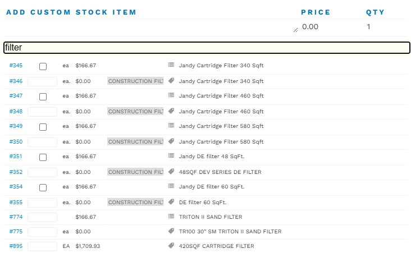Check the checkbox for item #345
This screenshot has height=253, width=411.
click(43, 66)
